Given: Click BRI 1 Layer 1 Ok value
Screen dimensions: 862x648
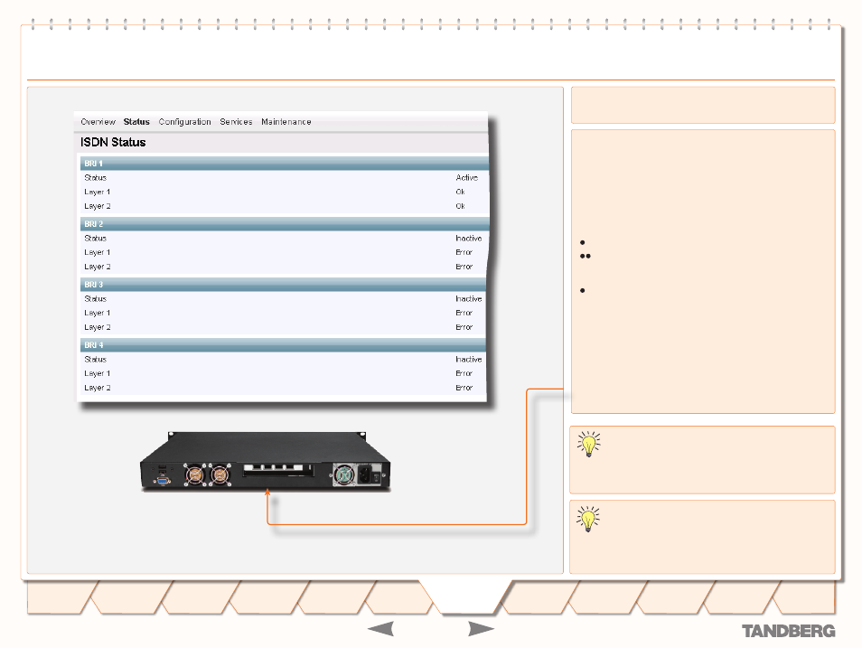Looking at the screenshot, I should 460,192.
